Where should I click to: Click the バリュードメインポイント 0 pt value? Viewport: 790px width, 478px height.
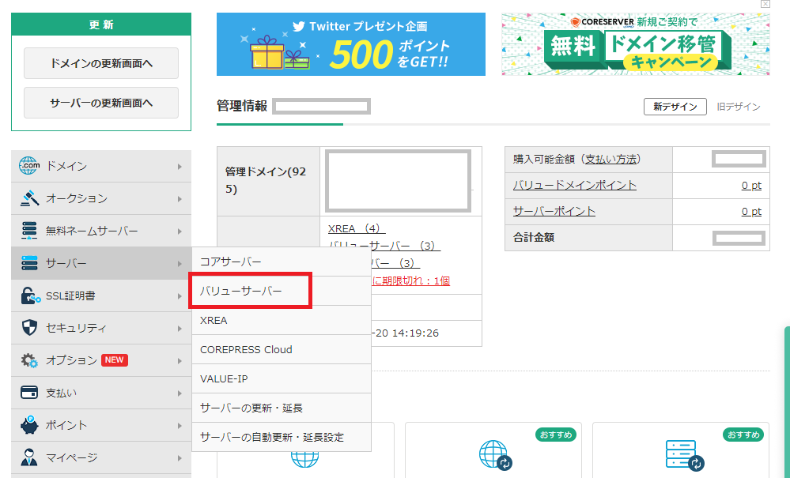751,185
